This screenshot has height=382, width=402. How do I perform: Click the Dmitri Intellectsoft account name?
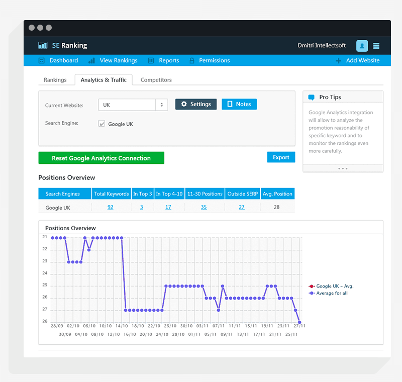(322, 45)
